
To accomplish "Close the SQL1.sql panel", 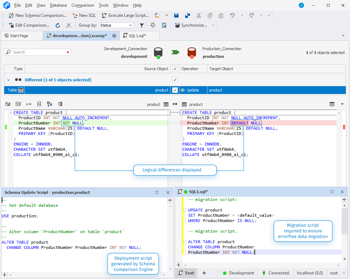I will [x=342, y=192].
